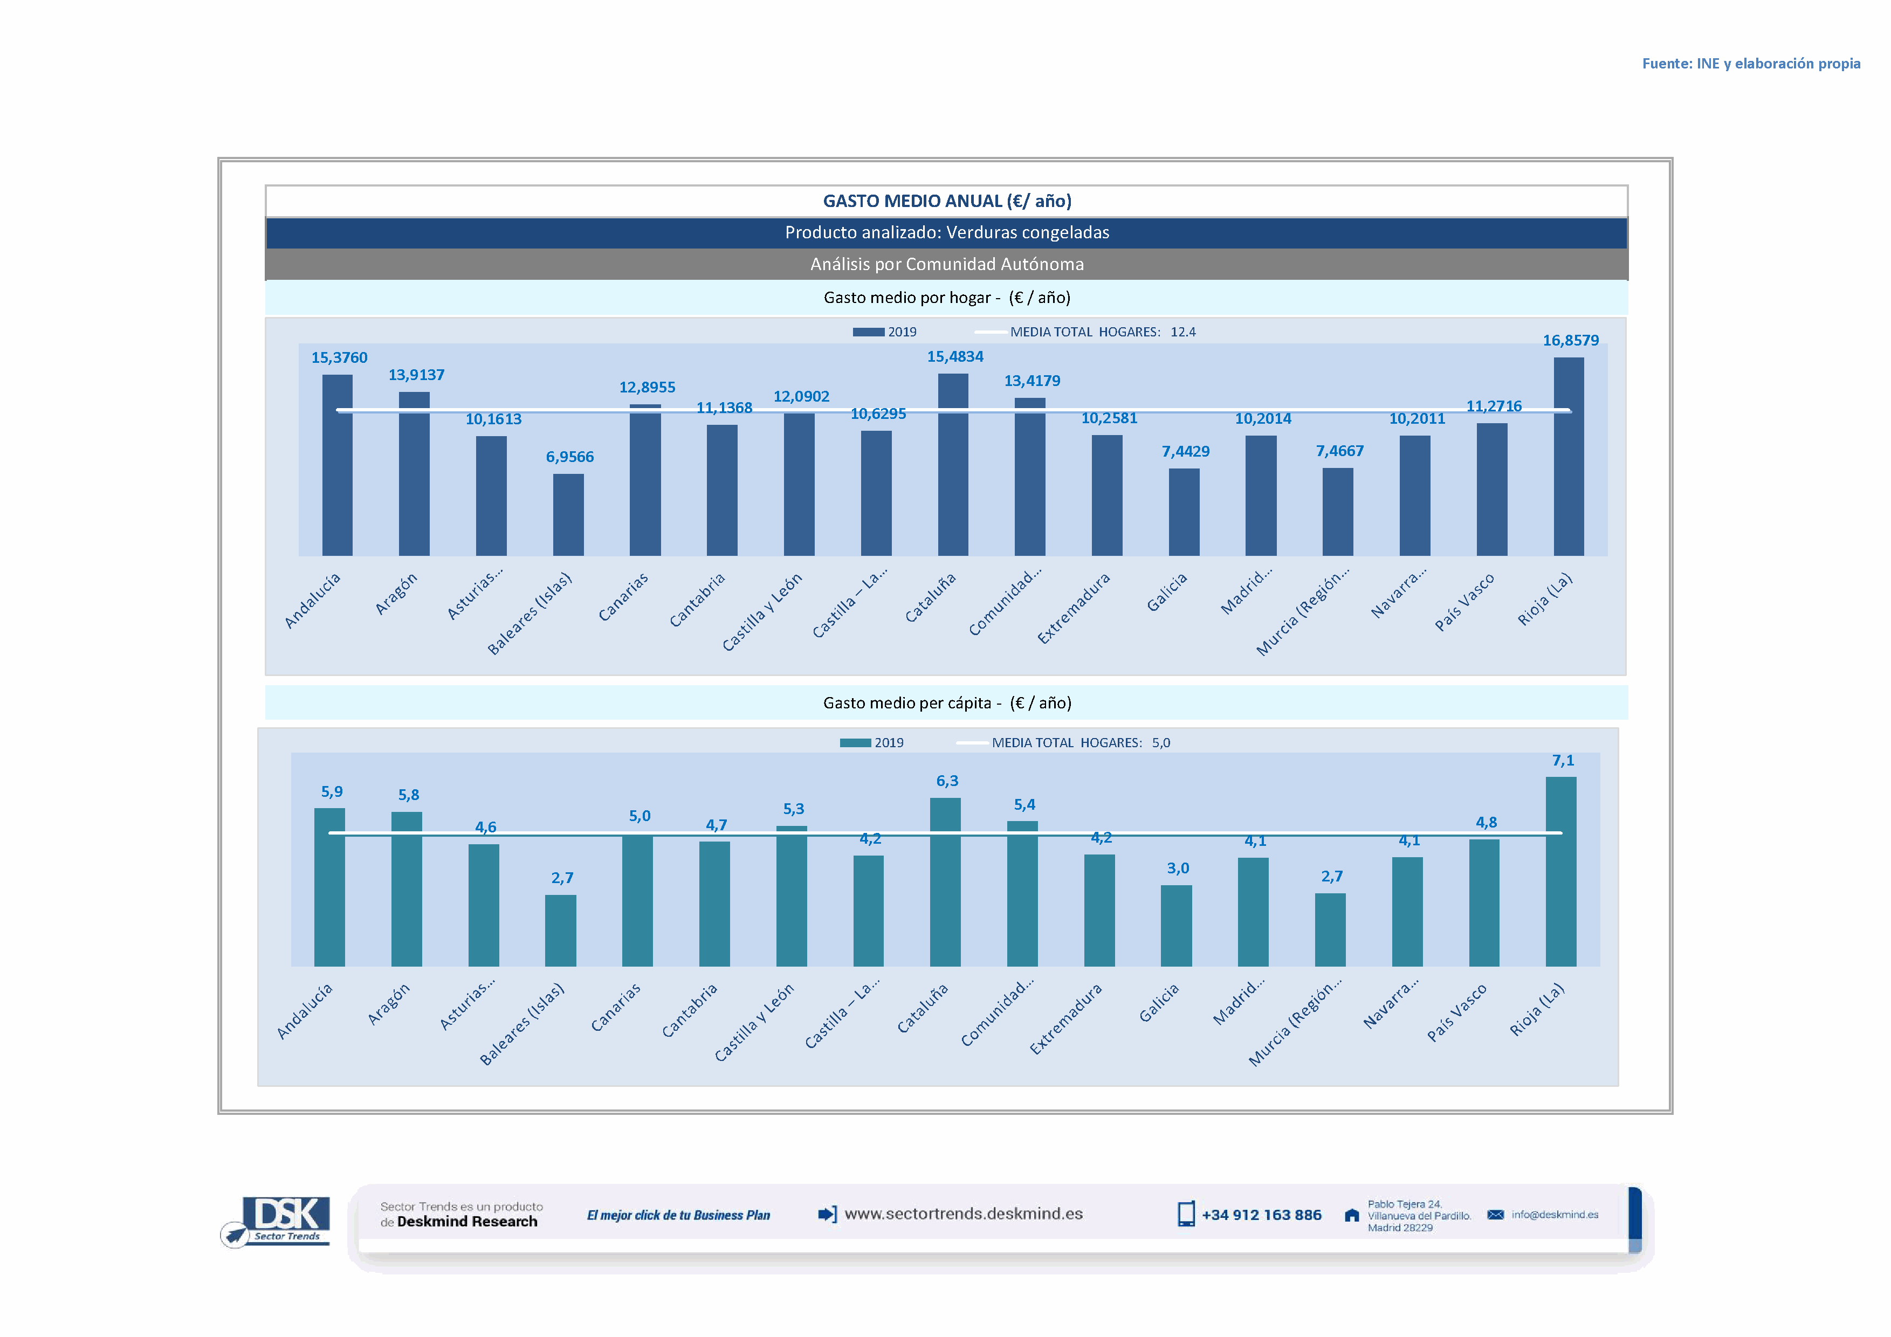Click the 2019 legend marker in the top chart

click(x=868, y=332)
